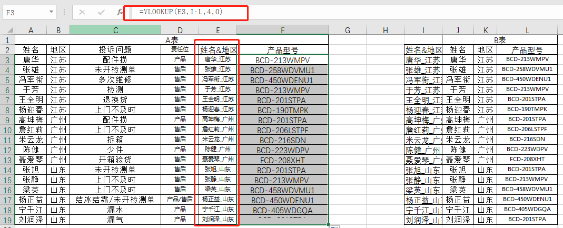
Task: Click cell C17 结冰结霜/未开检测单
Action: (115, 199)
